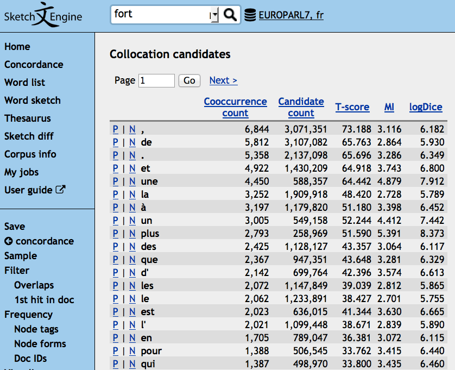This screenshot has height=370, width=455.
Task: Click the N link for 'une' row
Action: 132,181
